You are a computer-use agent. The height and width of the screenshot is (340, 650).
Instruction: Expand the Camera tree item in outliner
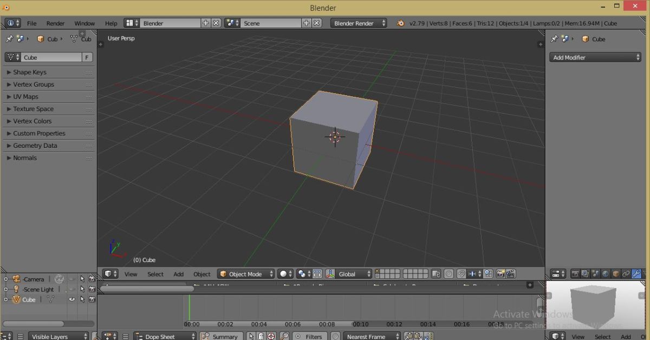(6, 279)
